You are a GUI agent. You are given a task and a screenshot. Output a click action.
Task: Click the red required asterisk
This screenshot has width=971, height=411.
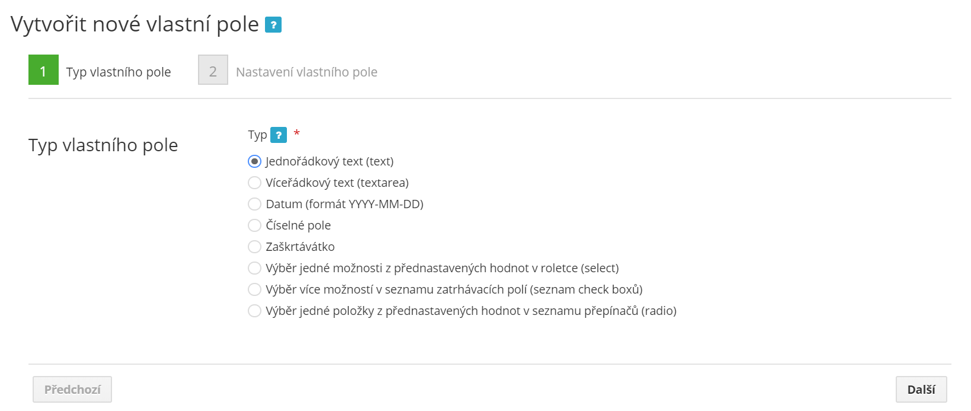tap(297, 133)
